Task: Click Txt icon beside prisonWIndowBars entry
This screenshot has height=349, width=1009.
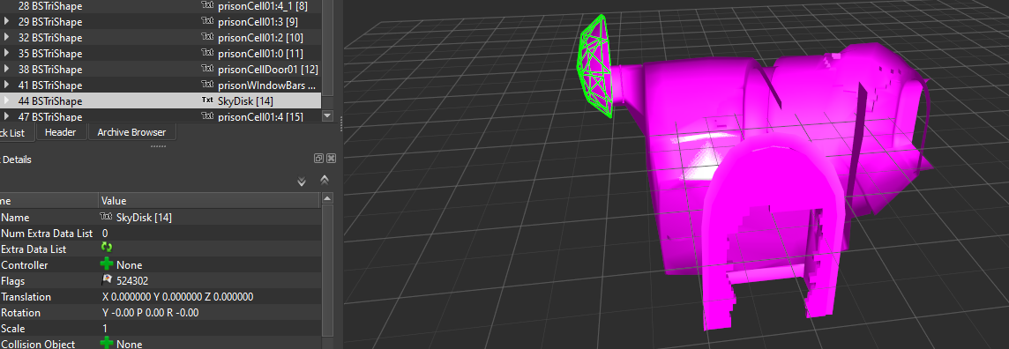Action: tap(207, 85)
